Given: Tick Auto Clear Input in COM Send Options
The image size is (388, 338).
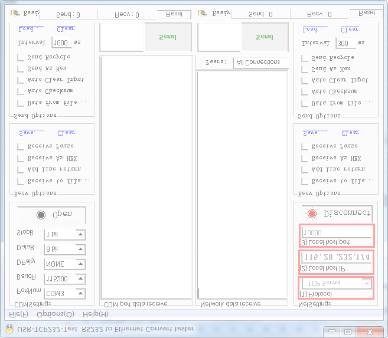Looking at the screenshot, I should pos(21,80).
